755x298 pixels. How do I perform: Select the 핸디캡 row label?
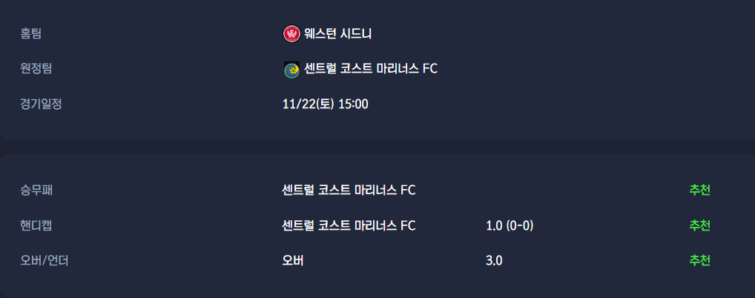point(36,225)
